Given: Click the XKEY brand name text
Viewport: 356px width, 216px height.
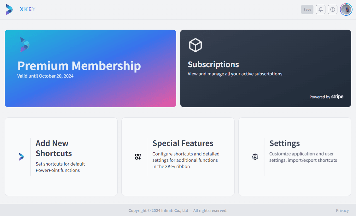Looking at the screenshot, I should 28,9.
